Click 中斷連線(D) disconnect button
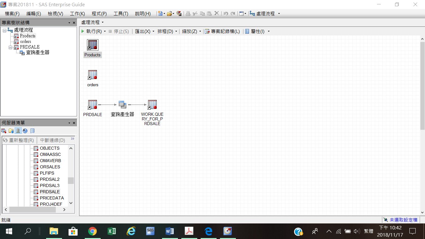 pos(53,140)
